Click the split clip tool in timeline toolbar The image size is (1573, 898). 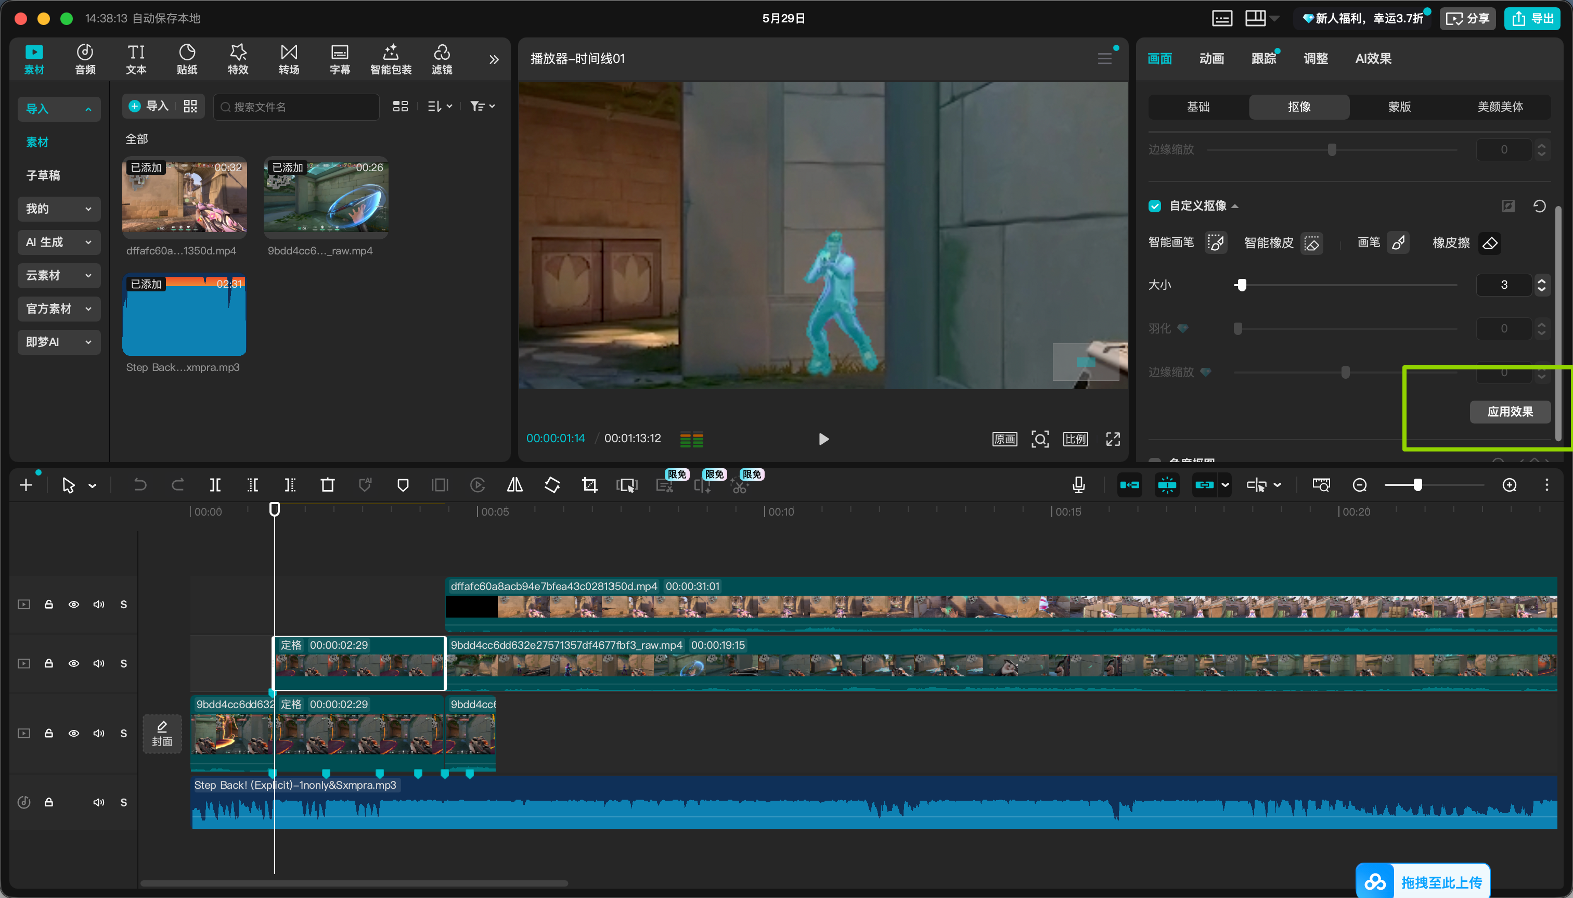tap(215, 485)
